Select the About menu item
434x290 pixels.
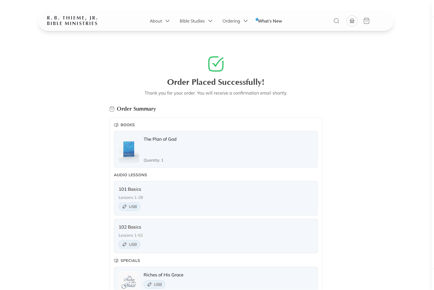point(156,21)
